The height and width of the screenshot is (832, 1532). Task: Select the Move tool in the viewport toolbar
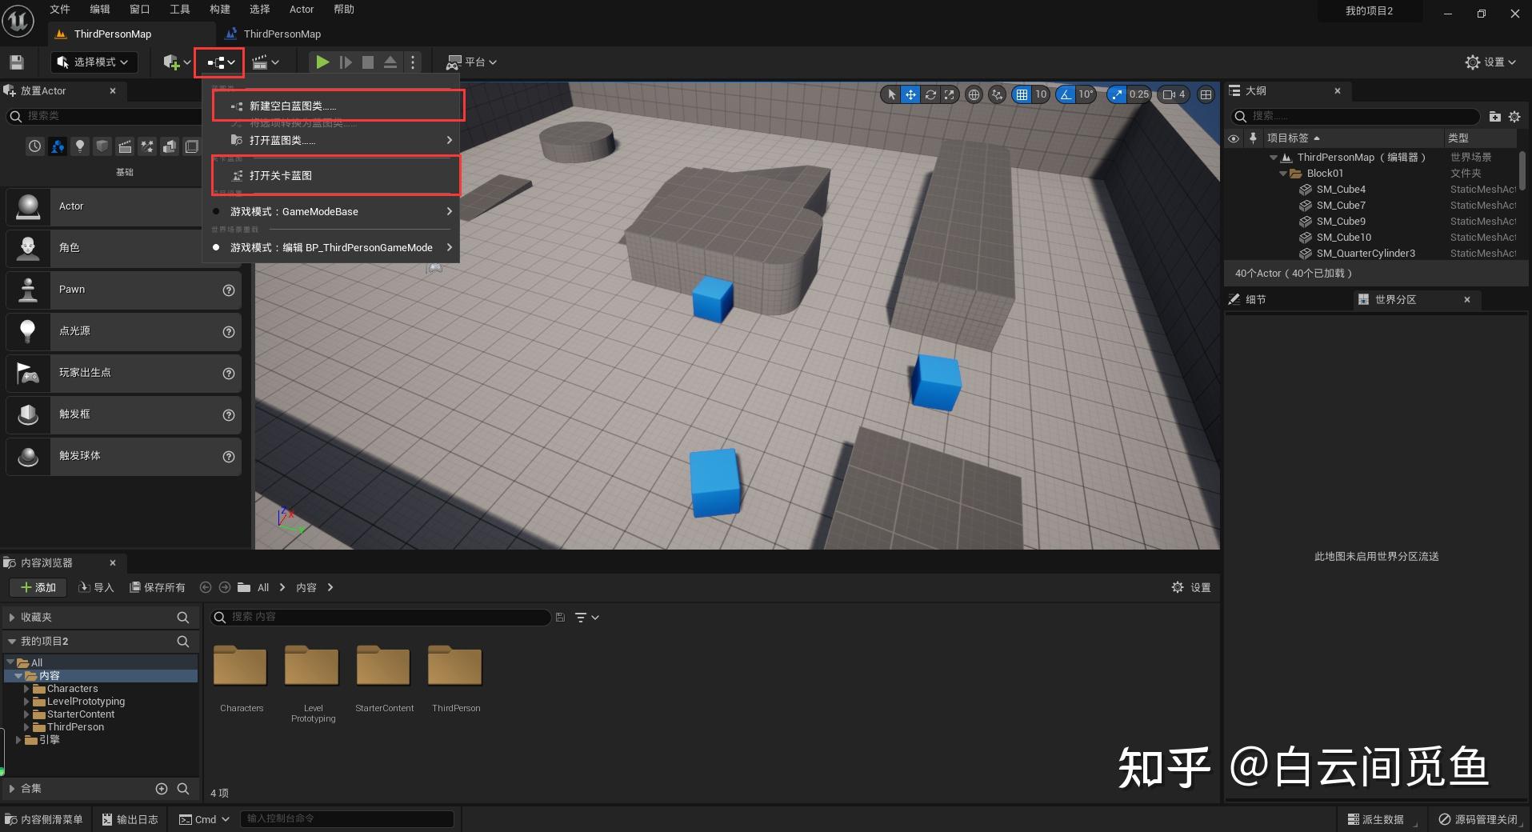coord(910,94)
